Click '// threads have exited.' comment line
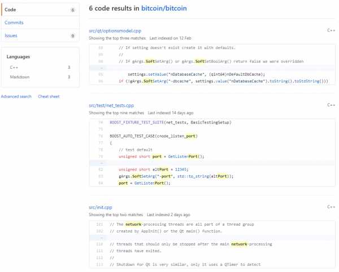339x272 pixels. [136, 251]
